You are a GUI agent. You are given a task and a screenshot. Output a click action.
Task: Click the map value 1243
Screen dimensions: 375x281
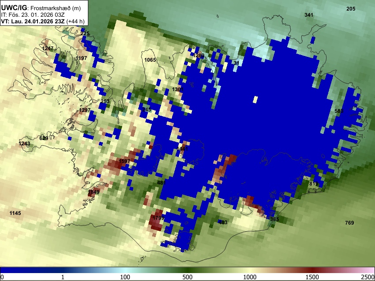pyautogui.click(x=24, y=144)
